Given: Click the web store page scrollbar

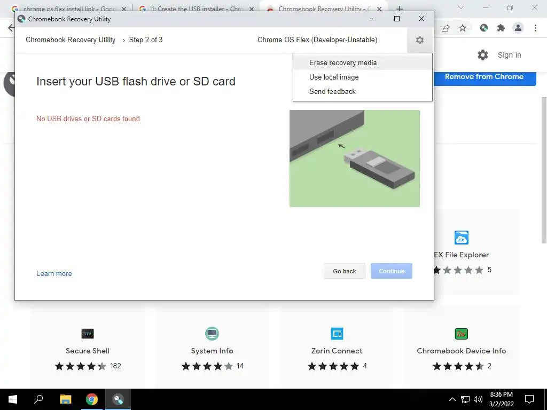Looking at the screenshot, I should click(x=544, y=171).
